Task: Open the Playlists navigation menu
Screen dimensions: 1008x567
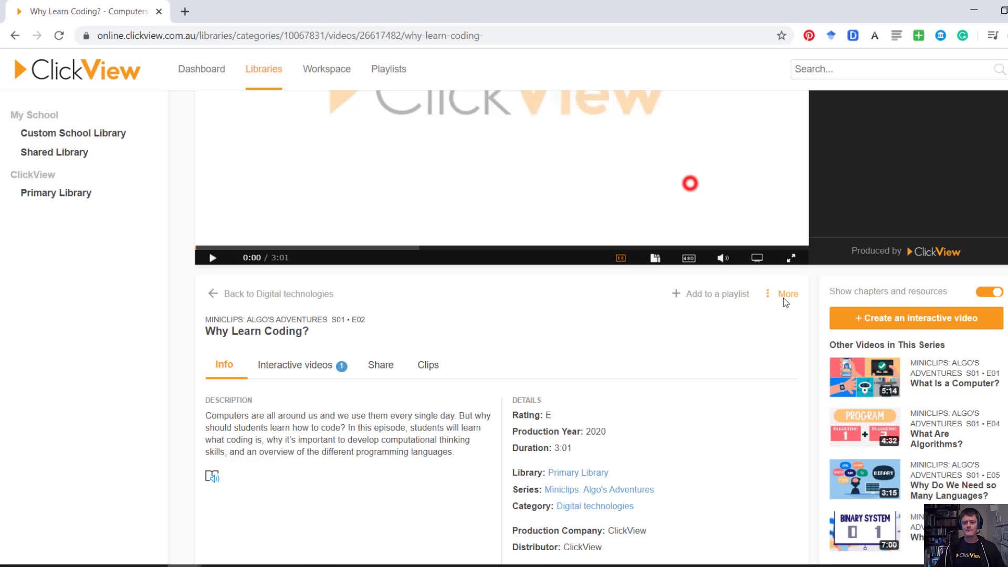Action: (388, 69)
